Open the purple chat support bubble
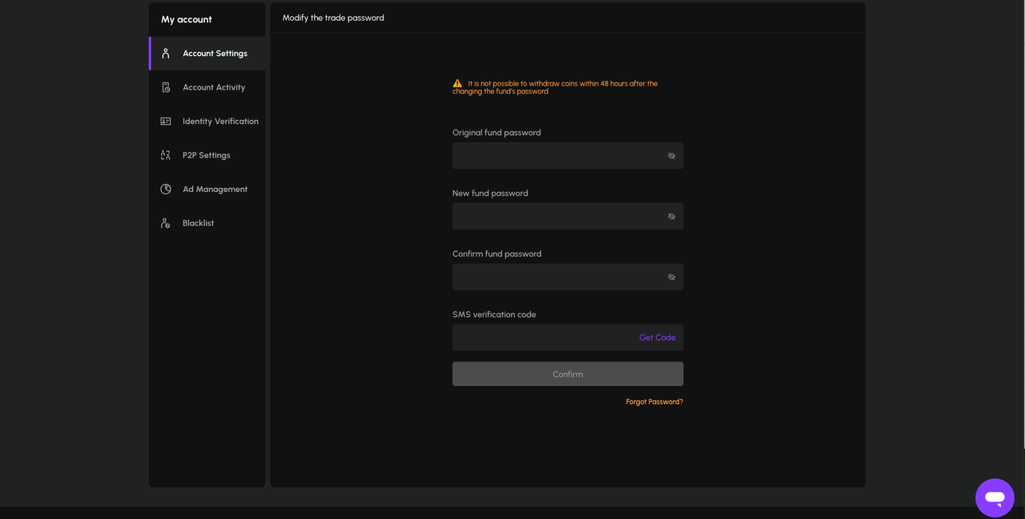This screenshot has width=1025, height=519. pos(995,498)
